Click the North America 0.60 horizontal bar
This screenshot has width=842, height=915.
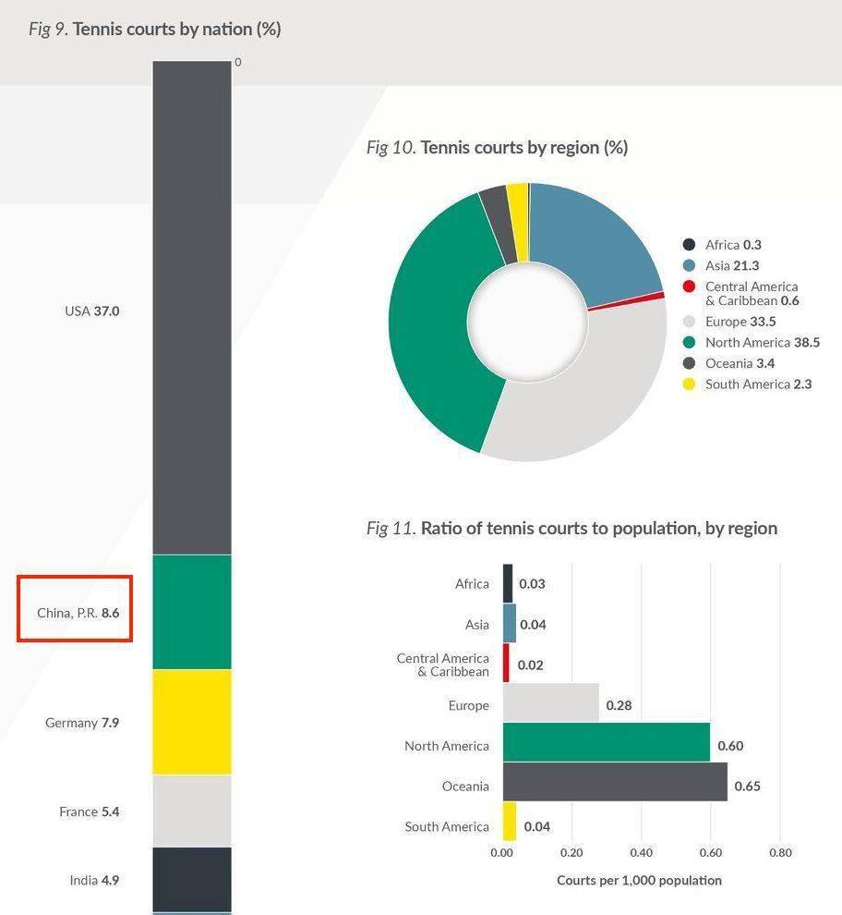(607, 742)
